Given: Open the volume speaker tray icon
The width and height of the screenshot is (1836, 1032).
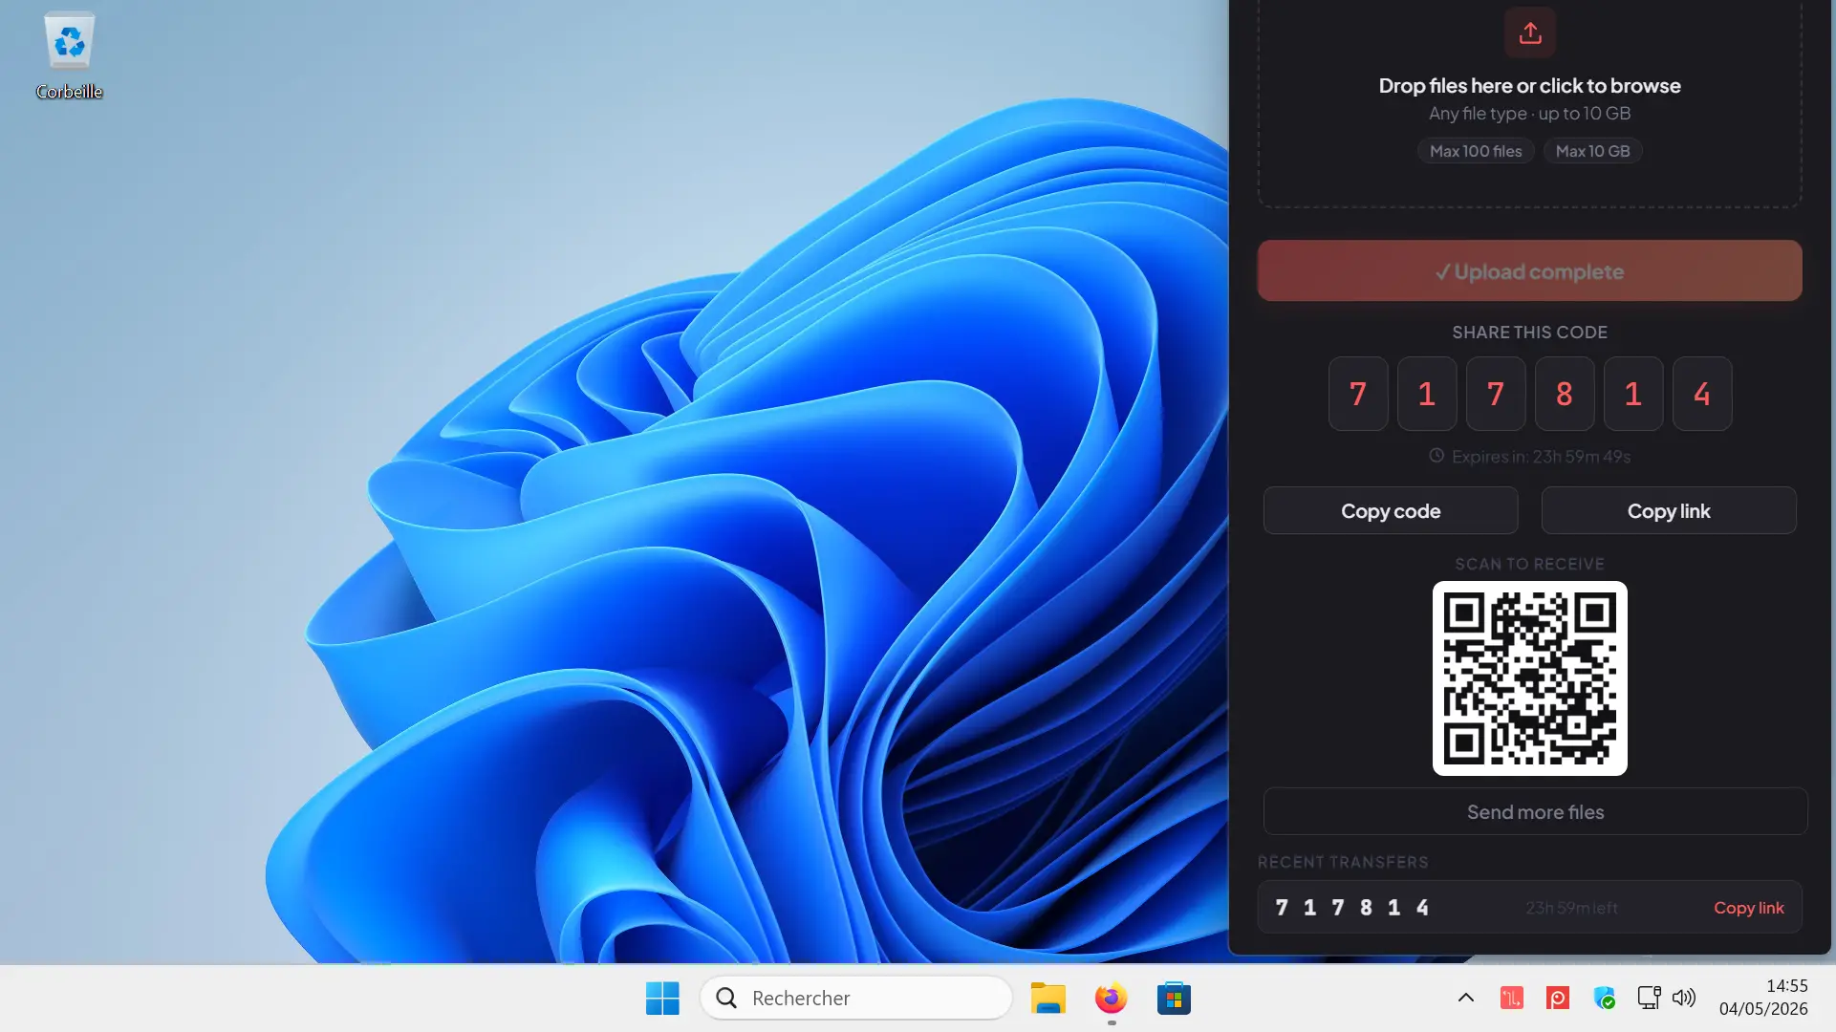Looking at the screenshot, I should (x=1684, y=999).
